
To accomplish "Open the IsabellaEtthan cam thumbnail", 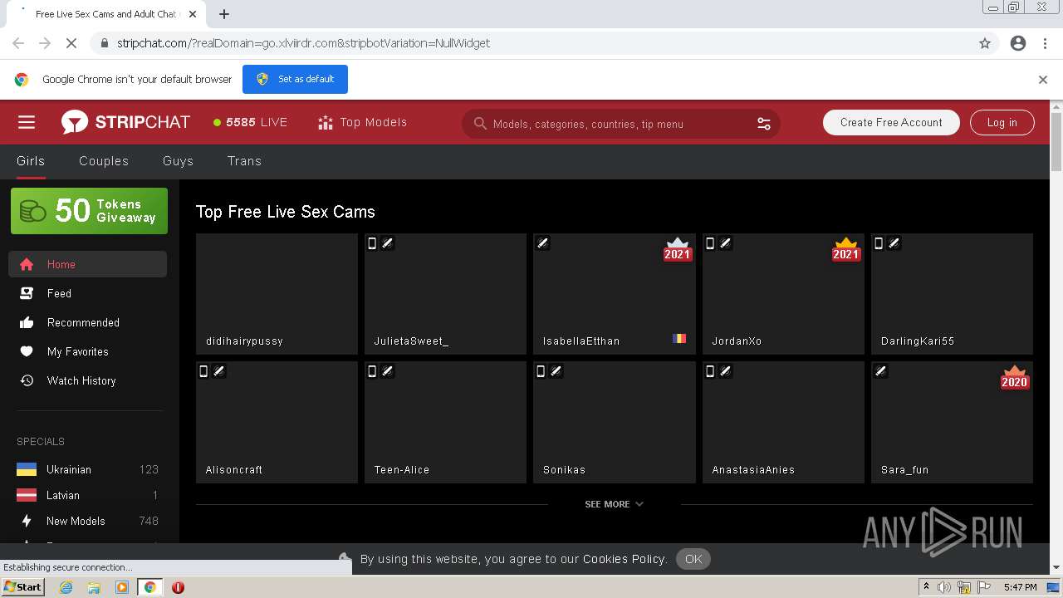I will click(x=615, y=294).
